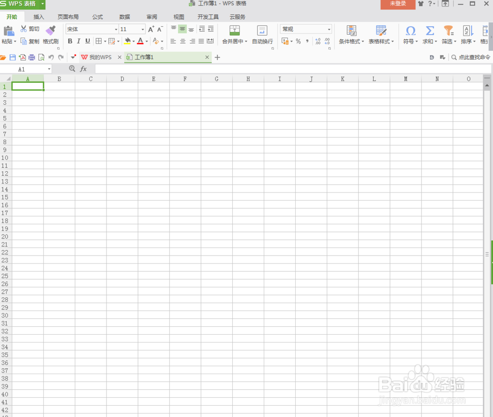Click inside the formula bar input

tap(293, 69)
